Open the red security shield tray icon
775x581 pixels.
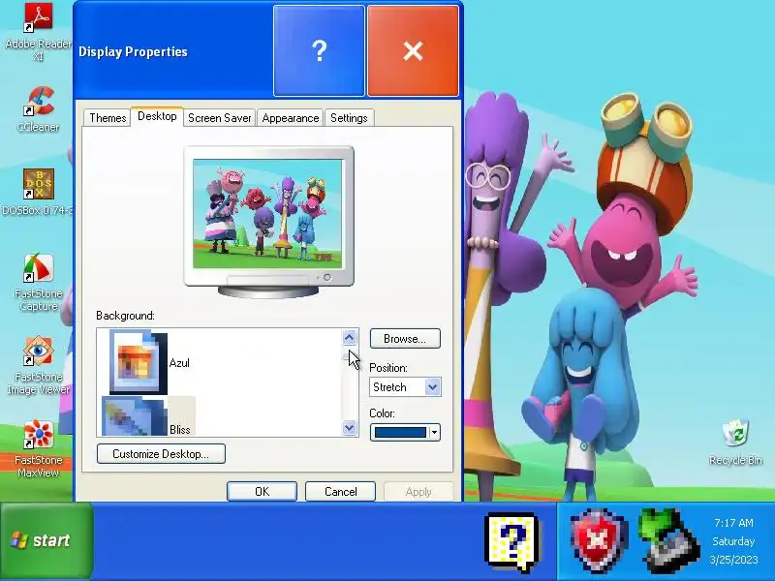click(597, 541)
